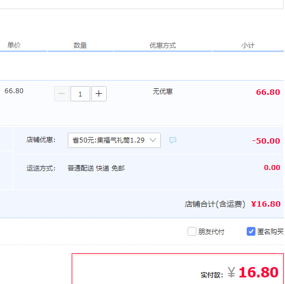Click the blue message bubble icon

[x=173, y=140]
